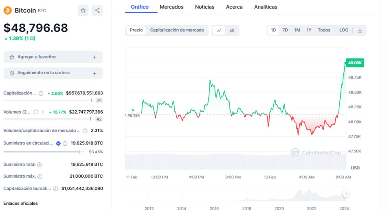Viewport: 389px width, 210px height.
Task: Switch to candlestick chart icon
Action: (232, 30)
